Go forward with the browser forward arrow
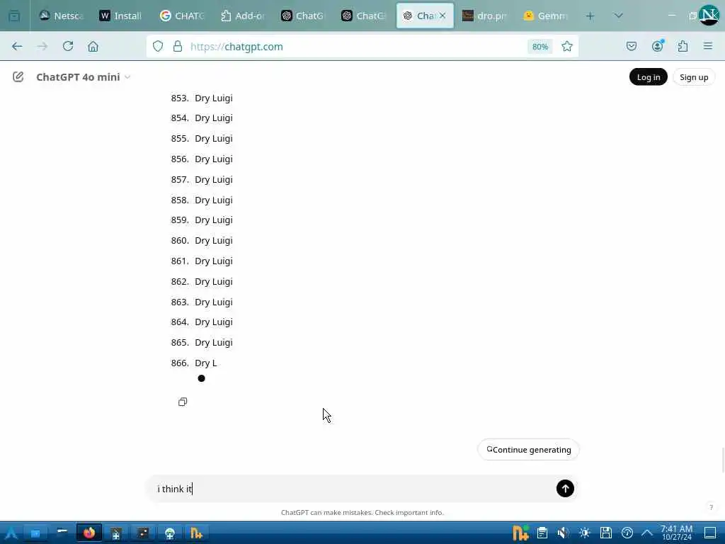The image size is (725, 544). [x=42, y=46]
